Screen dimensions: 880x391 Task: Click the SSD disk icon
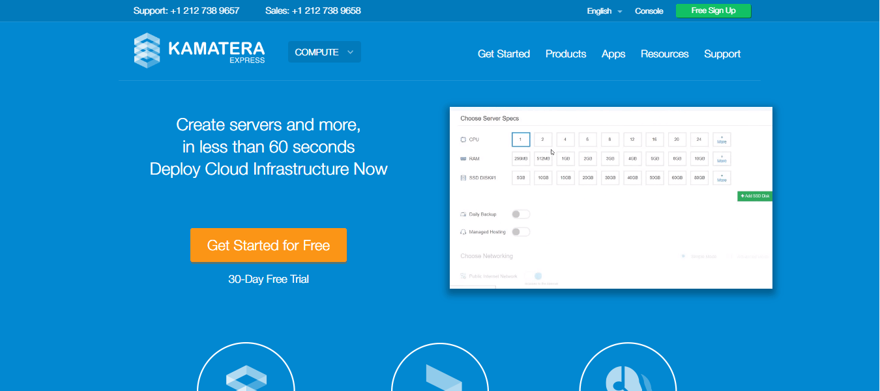[x=463, y=178]
